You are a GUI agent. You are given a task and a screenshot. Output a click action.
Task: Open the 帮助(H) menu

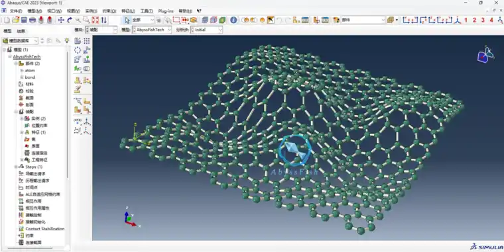point(186,11)
